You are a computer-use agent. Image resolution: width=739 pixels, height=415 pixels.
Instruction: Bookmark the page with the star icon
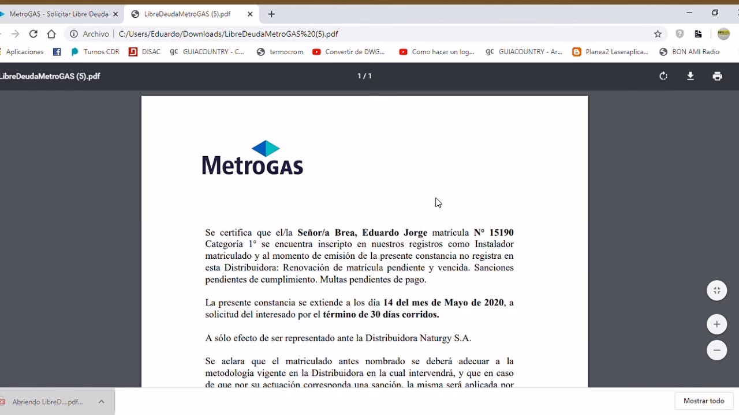[658, 34]
